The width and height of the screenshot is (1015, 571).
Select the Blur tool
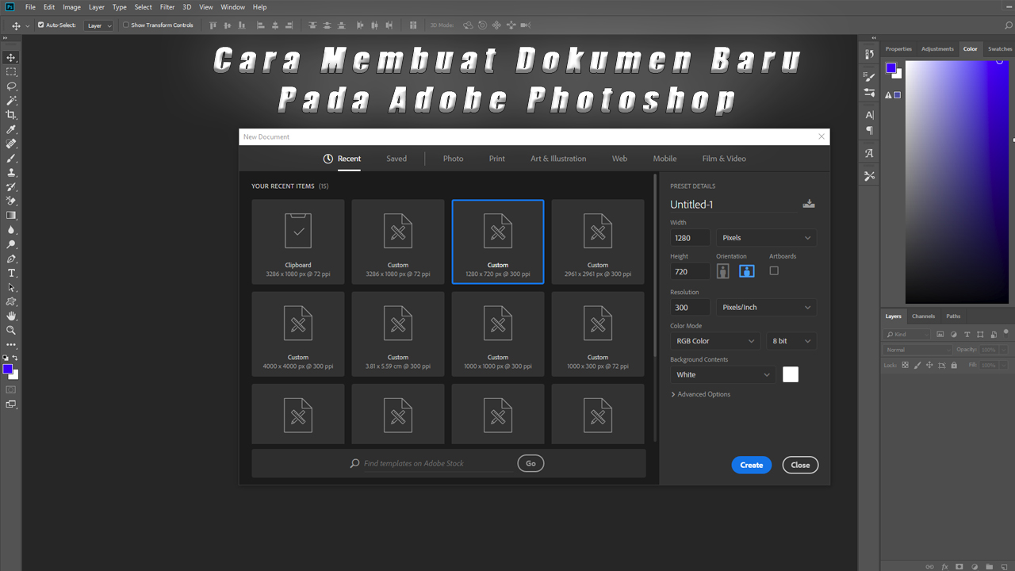pos(11,230)
